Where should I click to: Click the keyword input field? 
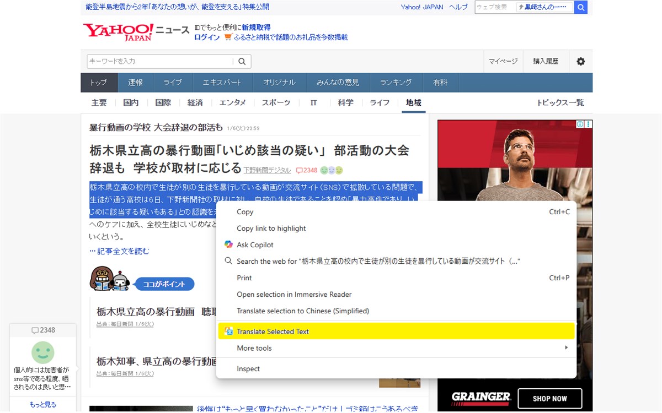click(159, 61)
